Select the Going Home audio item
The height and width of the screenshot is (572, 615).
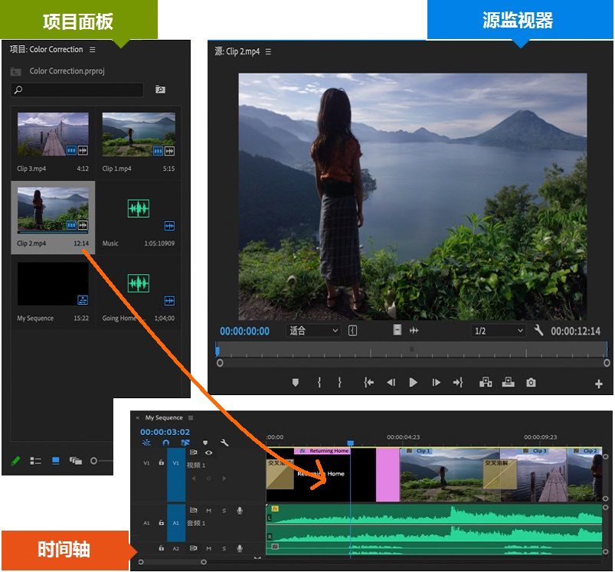coord(139,292)
